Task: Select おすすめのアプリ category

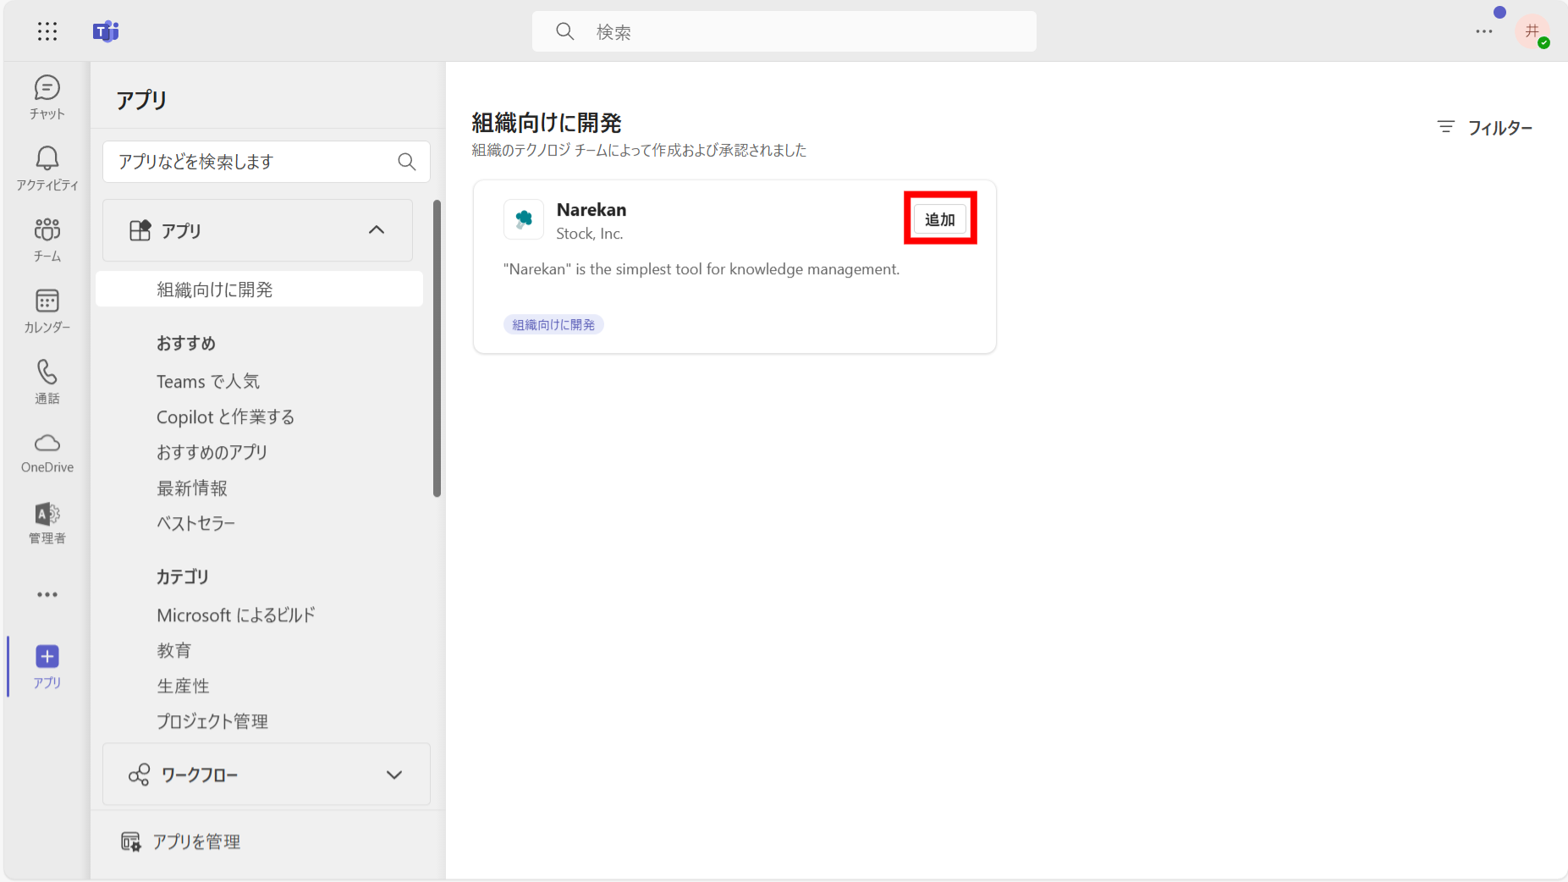Action: [x=212, y=452]
